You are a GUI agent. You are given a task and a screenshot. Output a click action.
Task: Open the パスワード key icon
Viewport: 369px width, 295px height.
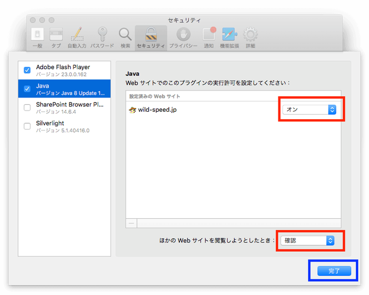(x=102, y=37)
